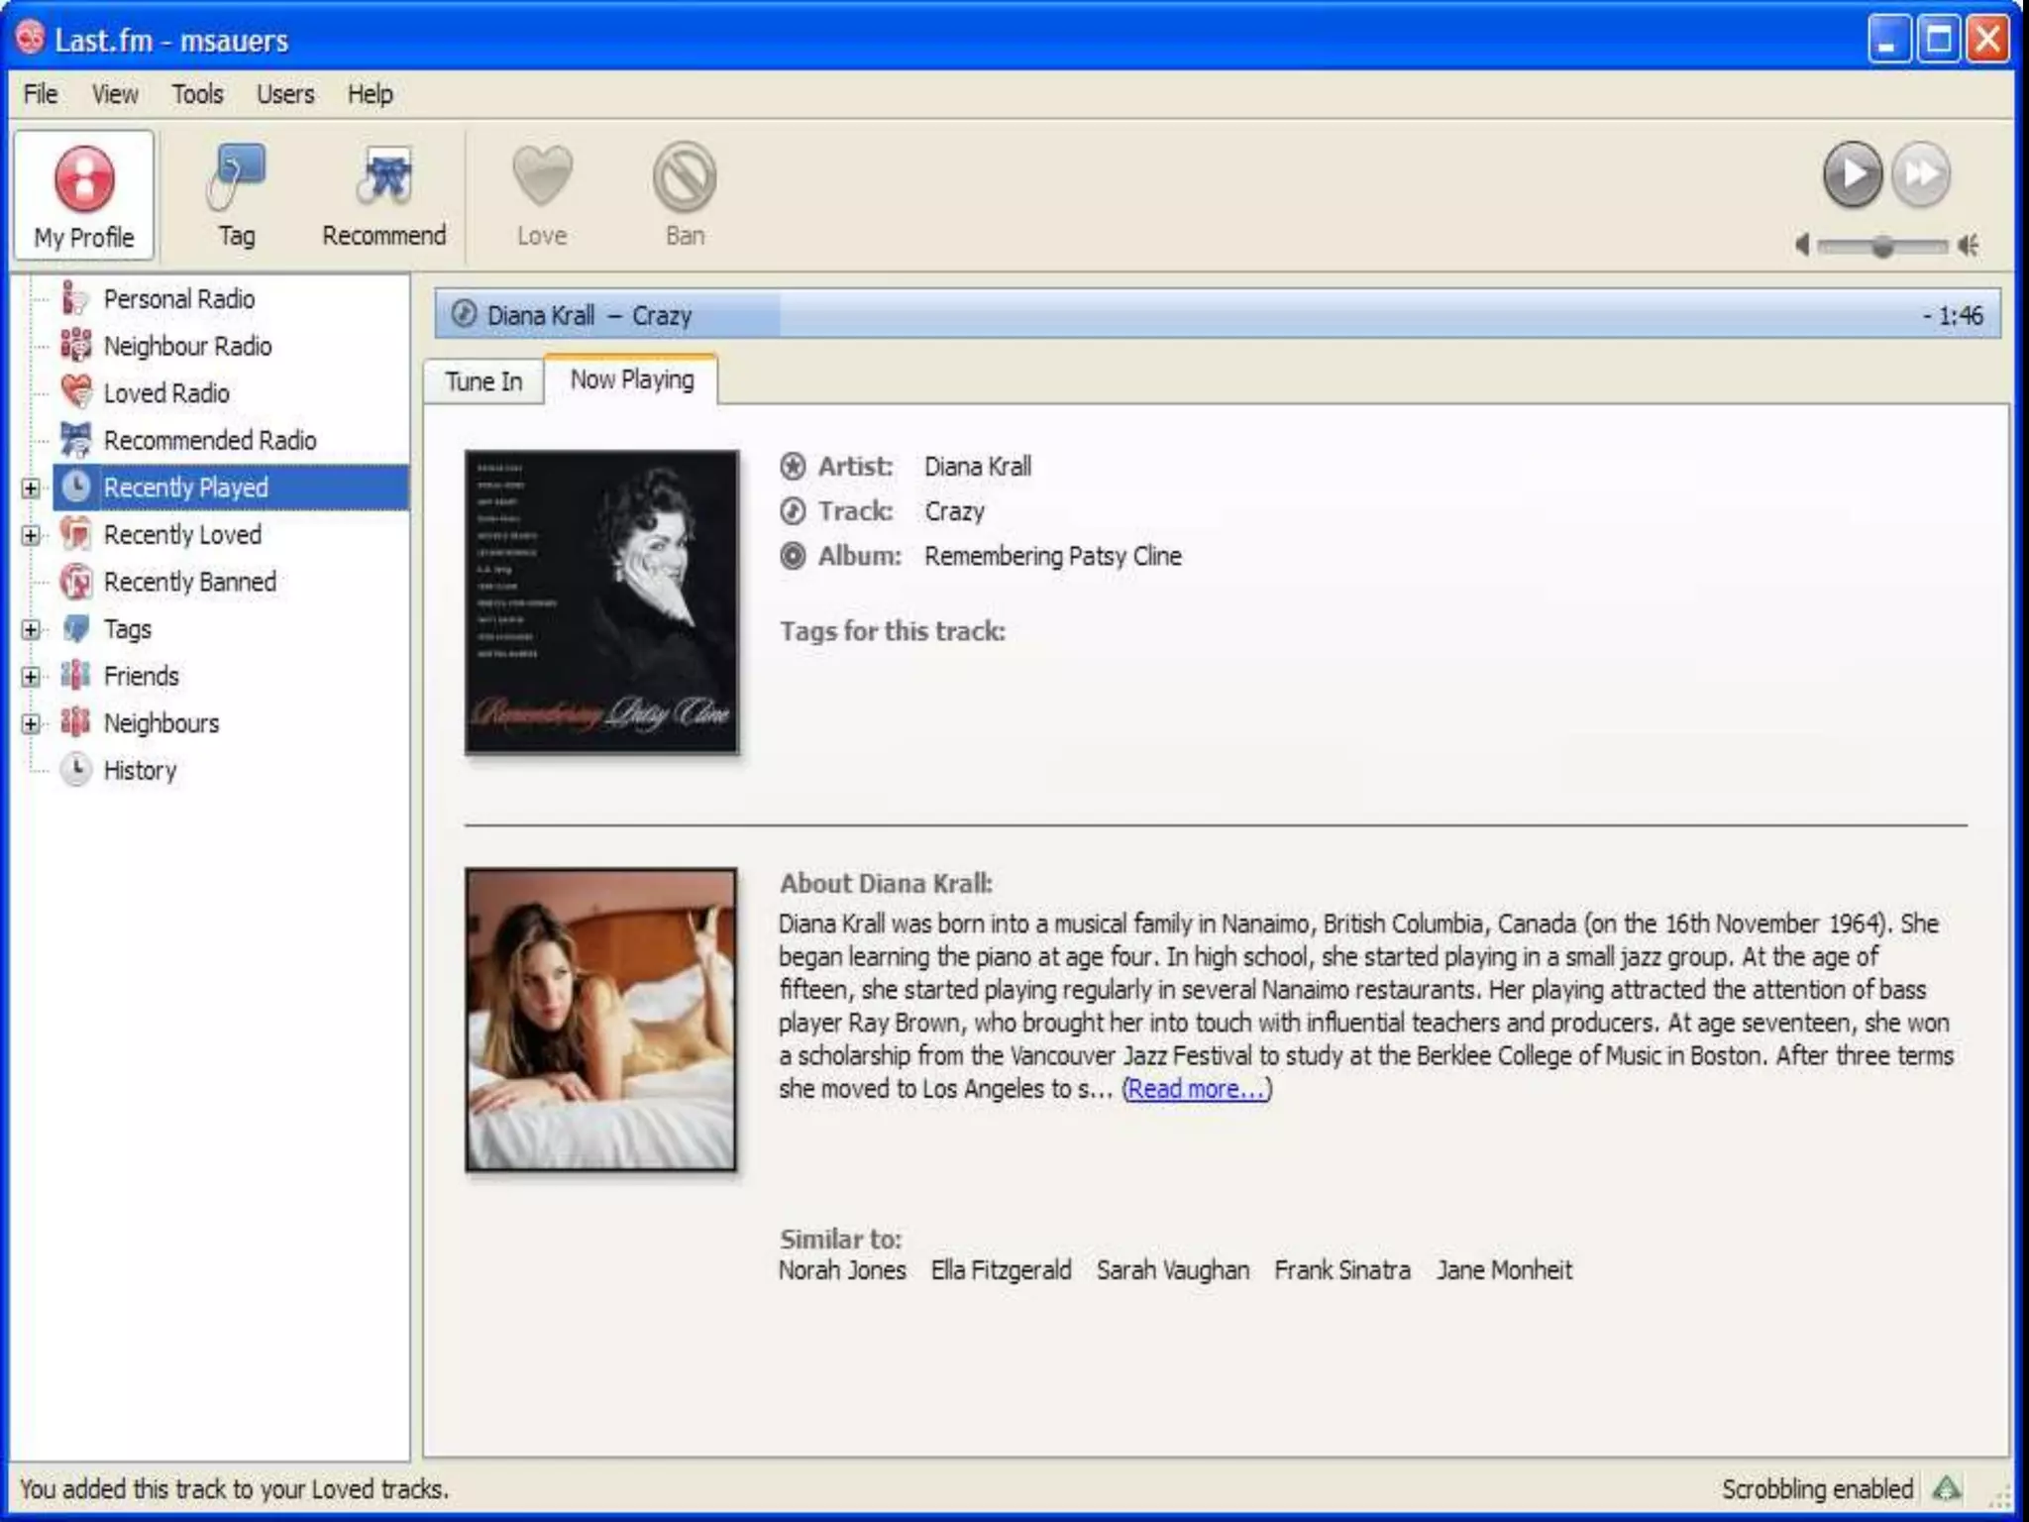Click the remaining time - 1:46

click(1953, 316)
